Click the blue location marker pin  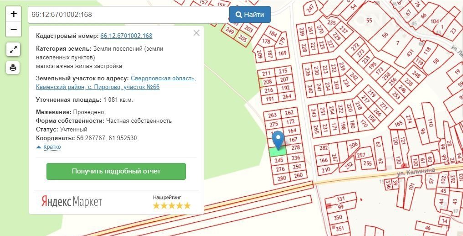click(278, 139)
